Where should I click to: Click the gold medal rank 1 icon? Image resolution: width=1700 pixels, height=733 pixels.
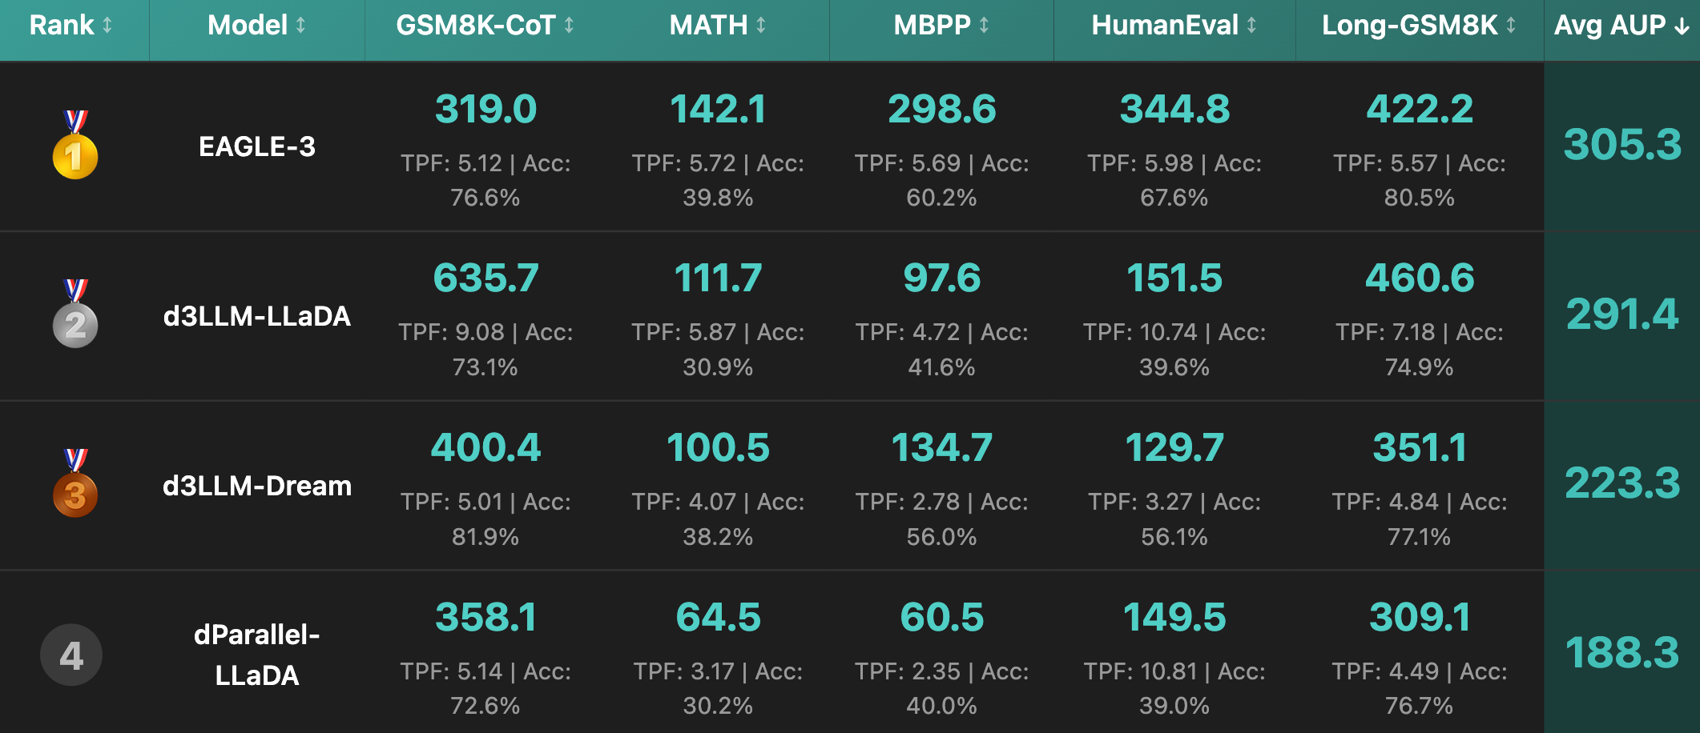click(x=75, y=146)
